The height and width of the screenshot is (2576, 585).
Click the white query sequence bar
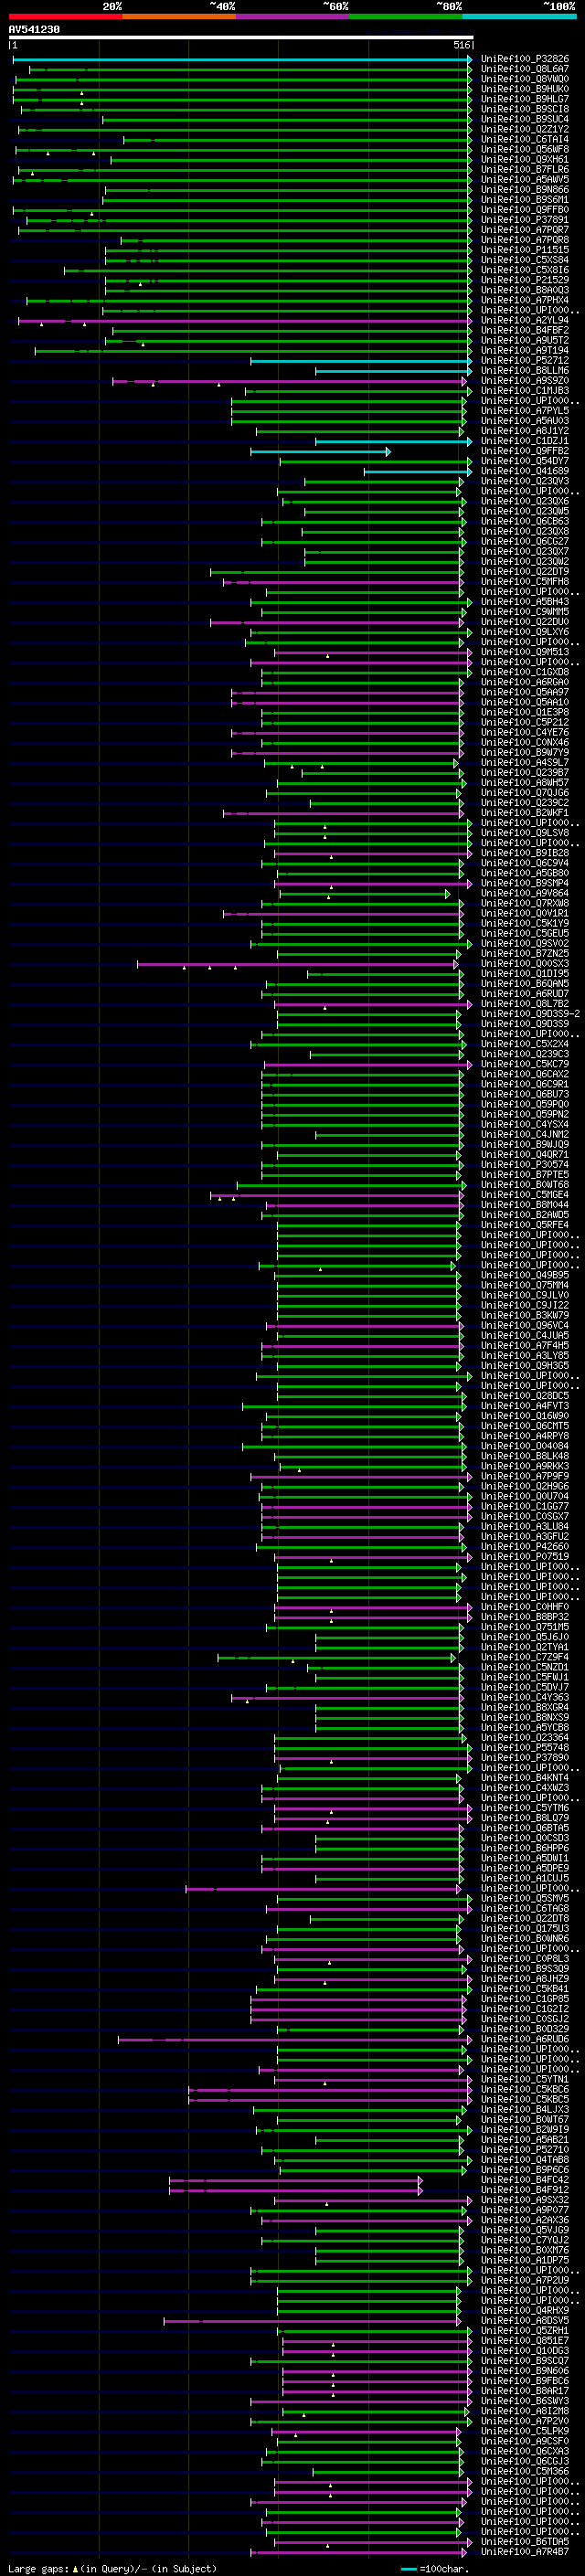tap(241, 38)
